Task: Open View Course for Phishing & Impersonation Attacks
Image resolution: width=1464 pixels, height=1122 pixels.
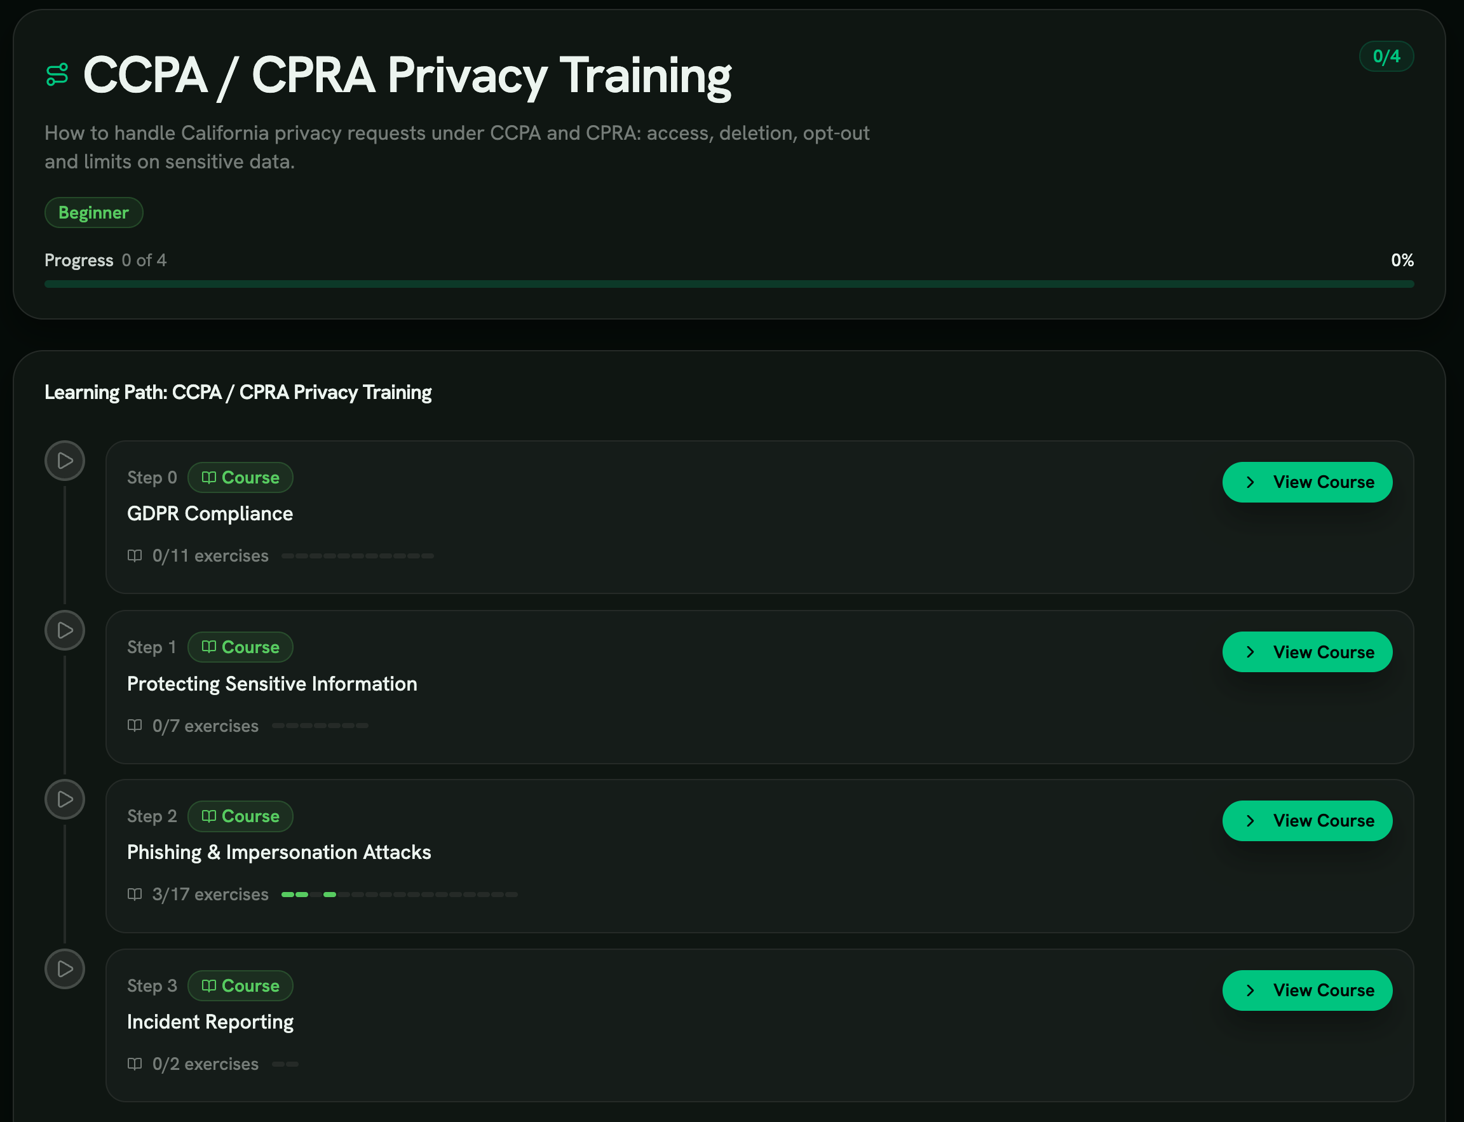Action: [1307, 821]
